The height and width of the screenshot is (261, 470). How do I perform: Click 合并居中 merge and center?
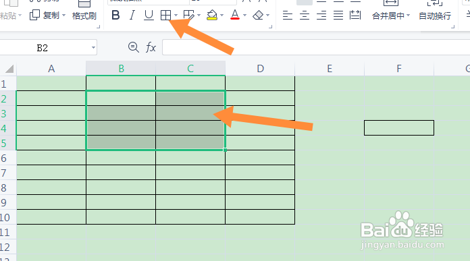(388, 16)
